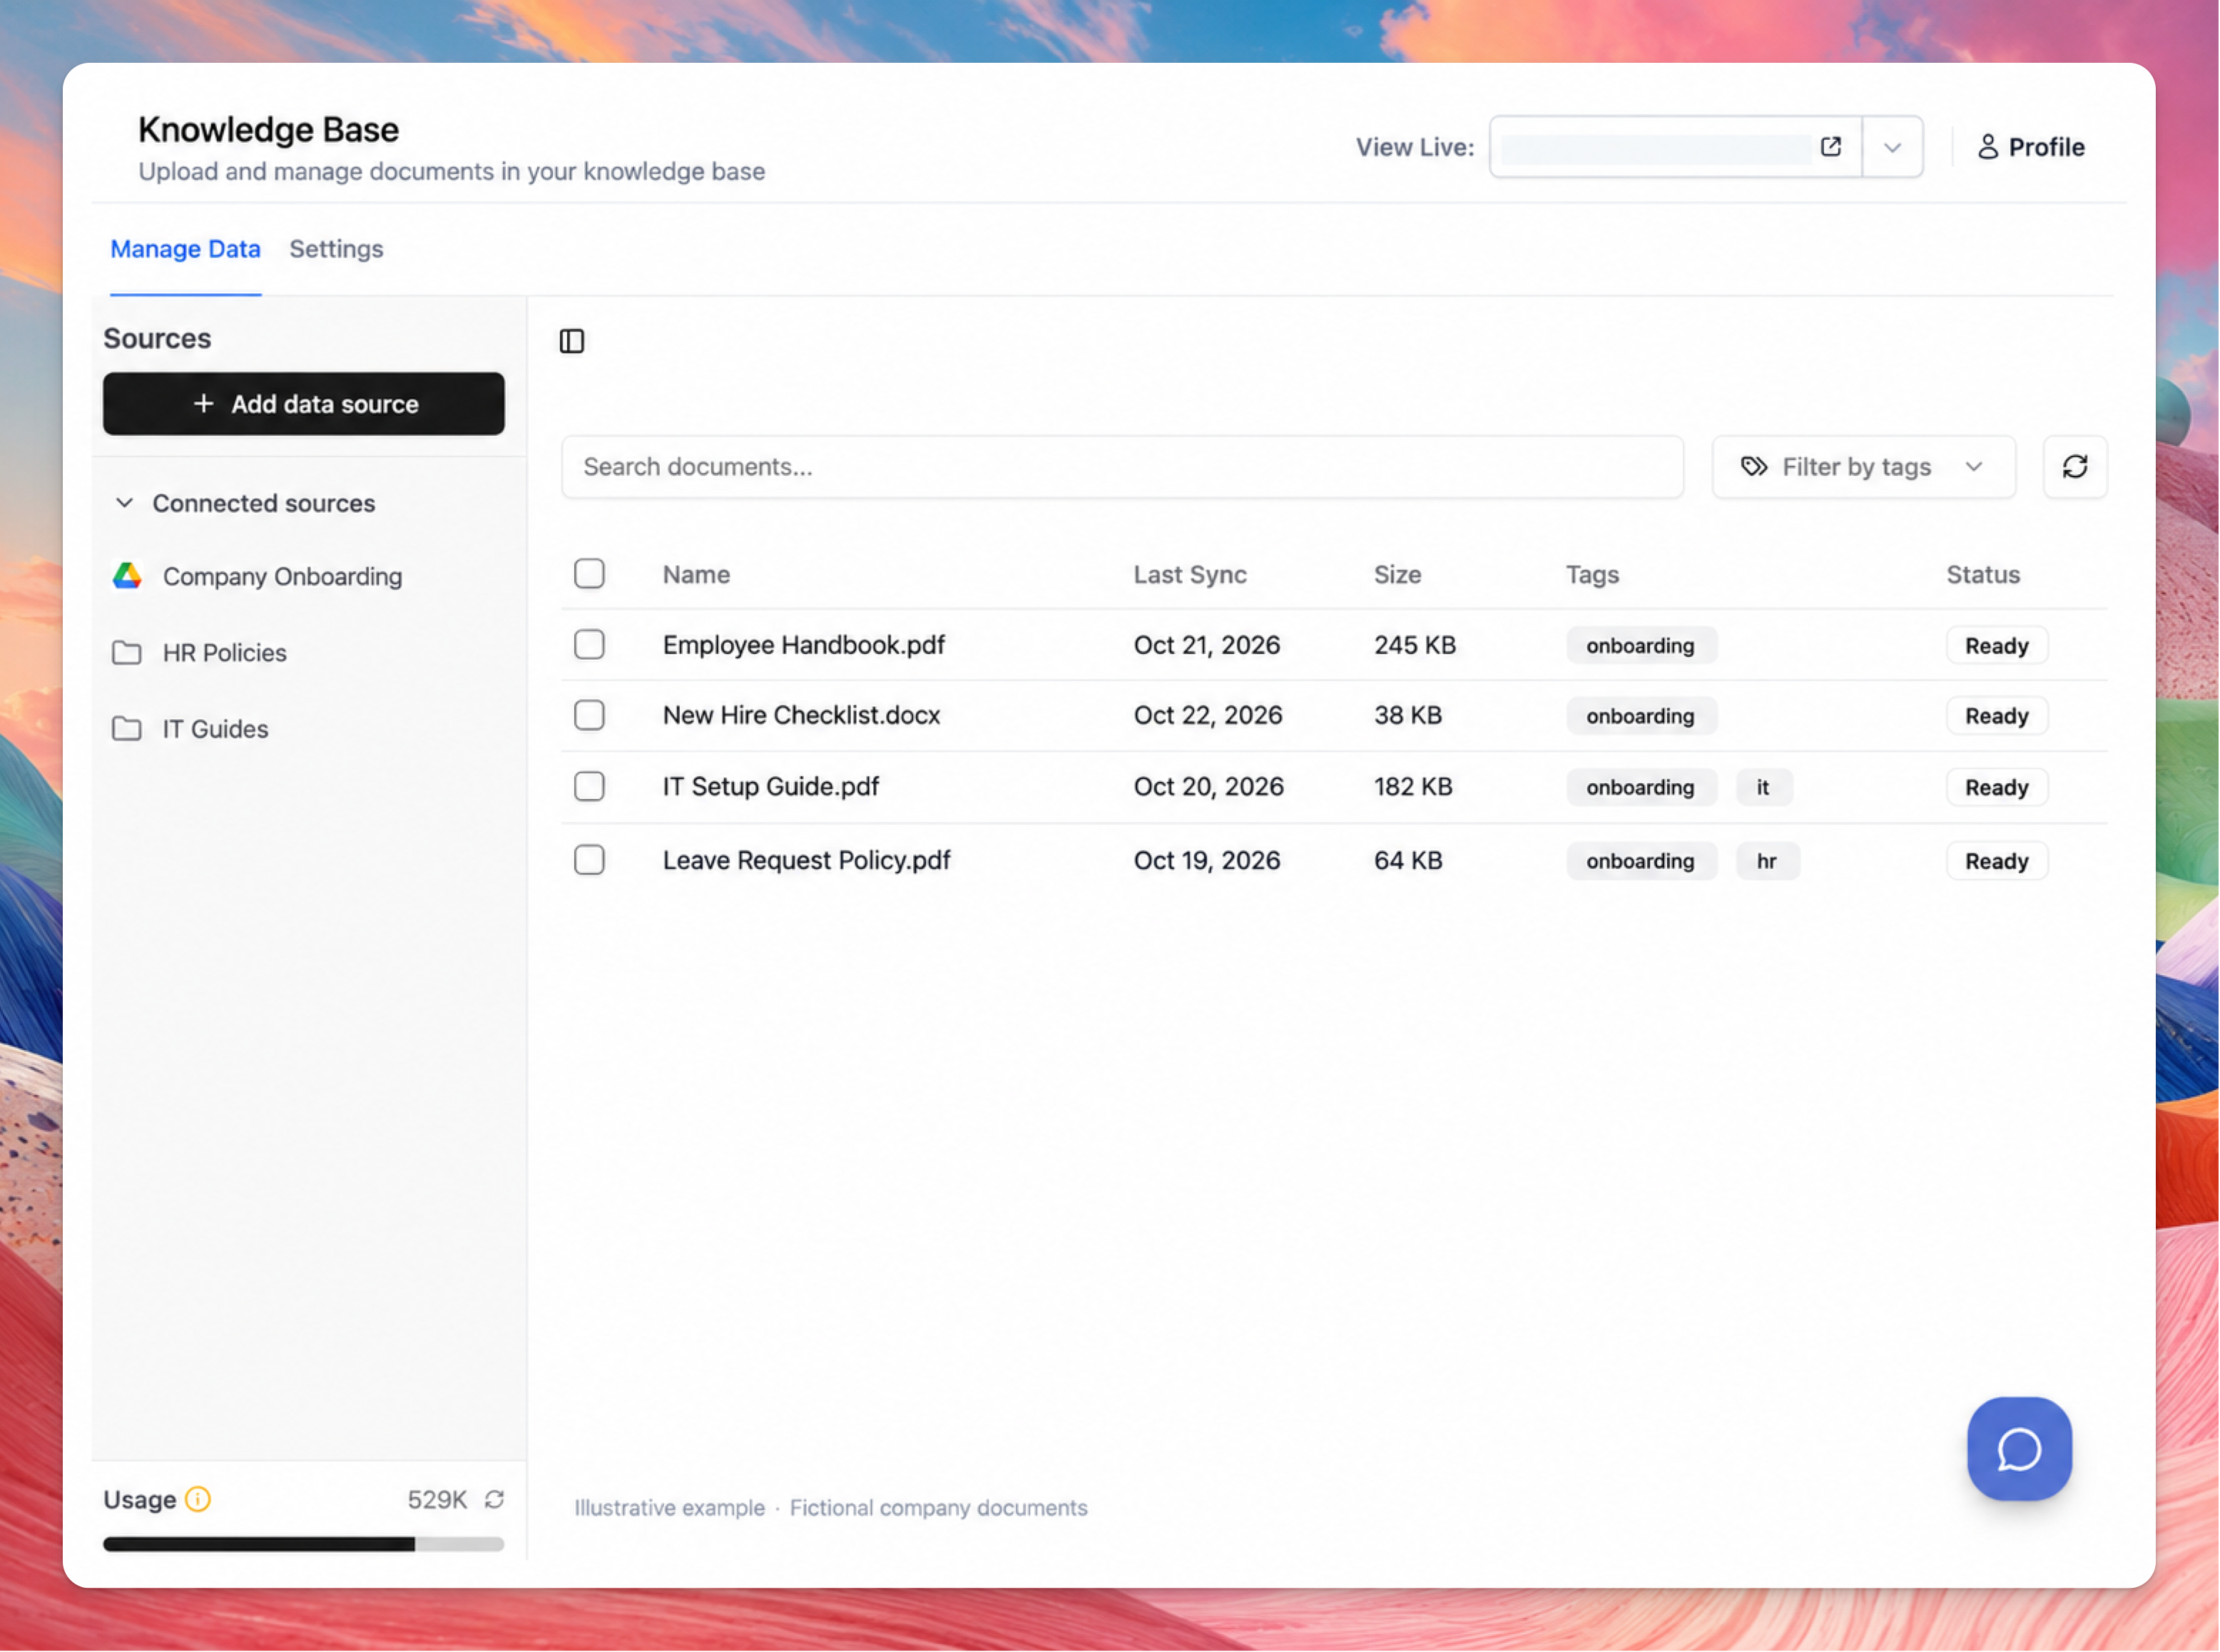This screenshot has width=2220, height=1652.
Task: Select the IT Guides source
Action: [x=215, y=729]
